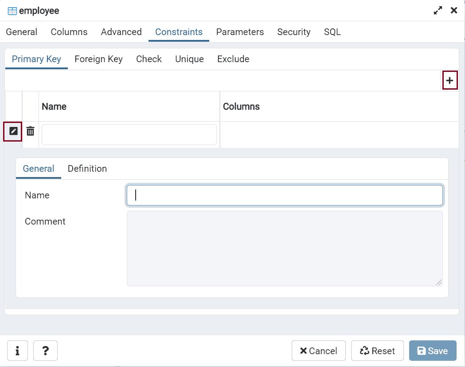Go to the Advanced tab
The image size is (465, 367).
pyautogui.click(x=121, y=32)
